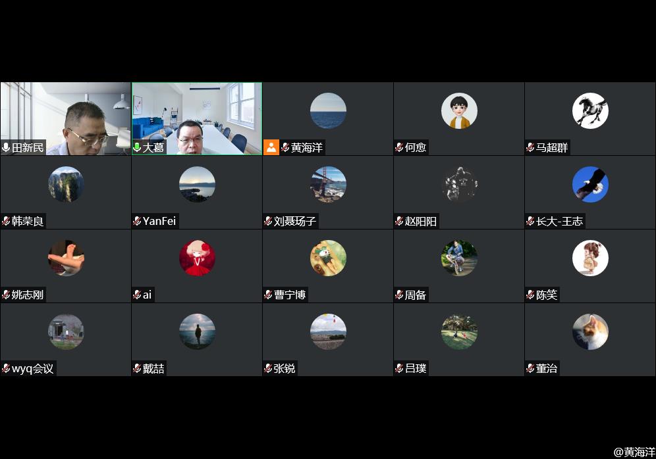Image resolution: width=656 pixels, height=459 pixels.
Task: Click the 周备 name label
Action: 416,295
